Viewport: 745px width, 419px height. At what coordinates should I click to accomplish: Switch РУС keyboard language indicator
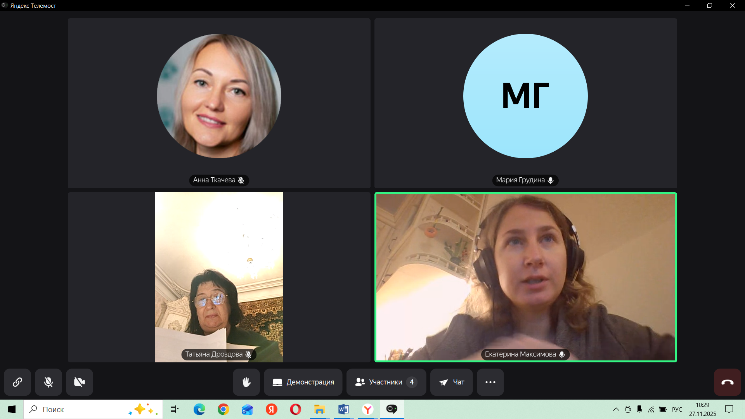point(677,409)
